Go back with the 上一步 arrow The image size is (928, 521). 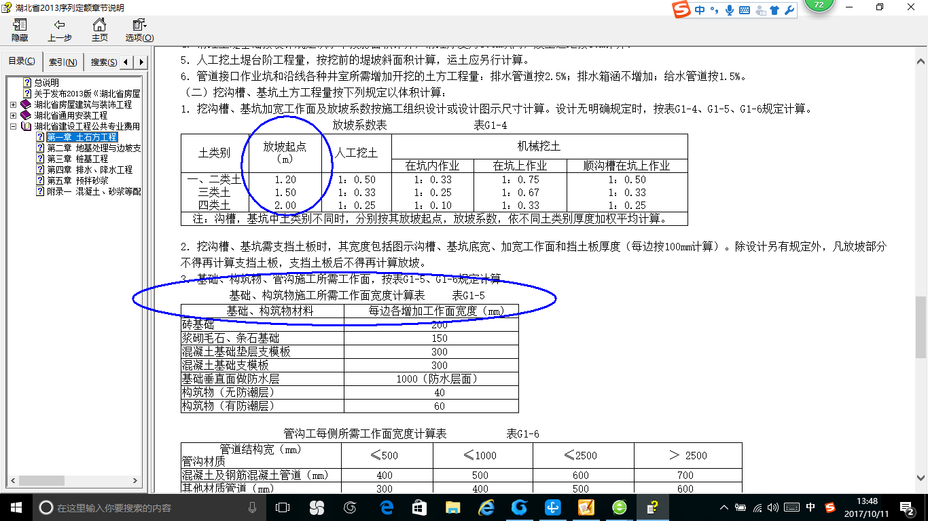pos(60,31)
